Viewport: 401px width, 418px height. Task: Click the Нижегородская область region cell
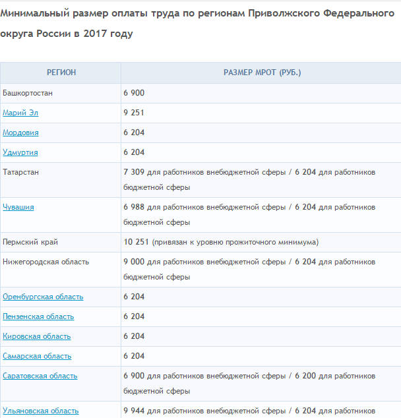point(61,270)
